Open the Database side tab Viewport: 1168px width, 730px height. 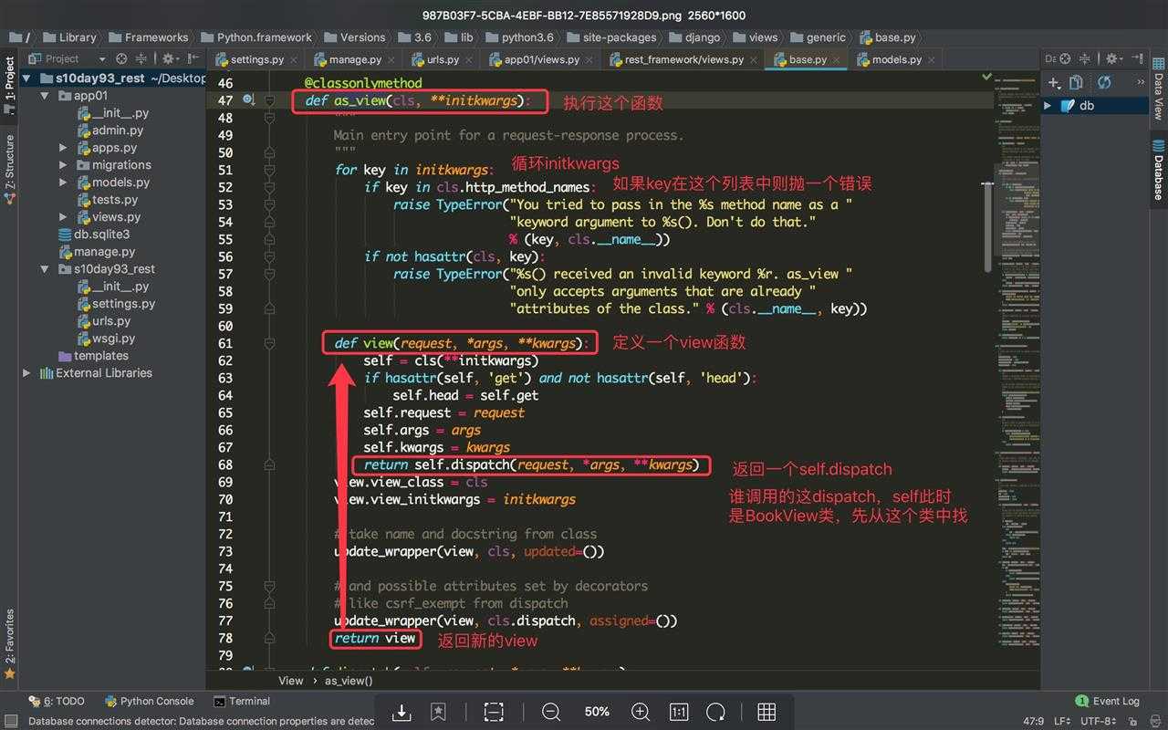(x=1159, y=170)
